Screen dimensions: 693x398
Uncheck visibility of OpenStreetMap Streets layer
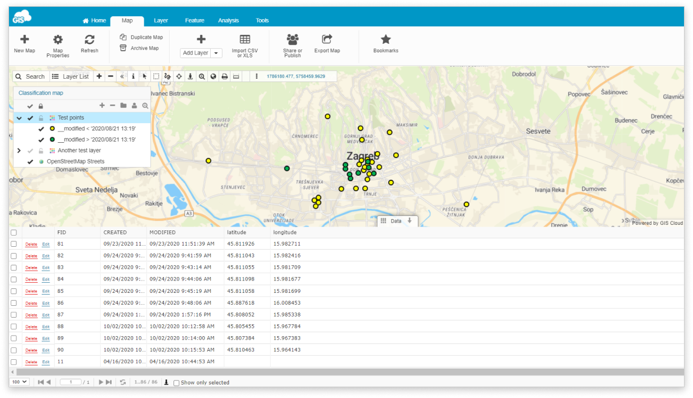click(30, 161)
